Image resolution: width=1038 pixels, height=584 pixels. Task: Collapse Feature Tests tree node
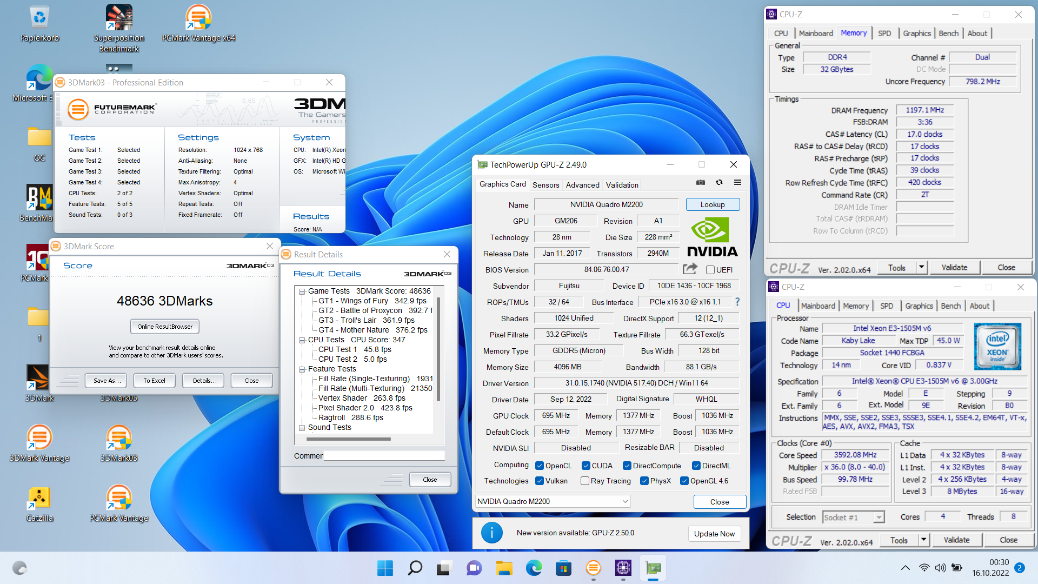pos(302,369)
